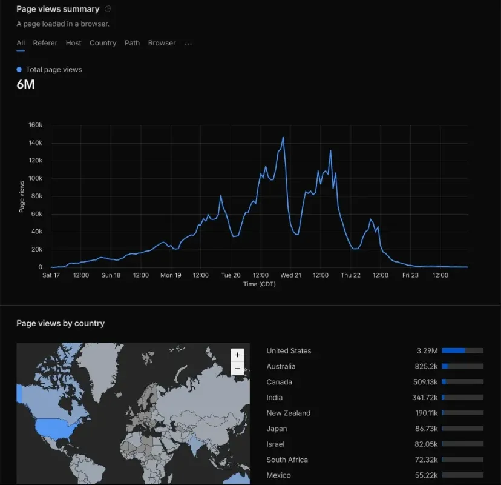501x485 pixels.
Task: Click the 341.72k value
Action: click(x=425, y=397)
